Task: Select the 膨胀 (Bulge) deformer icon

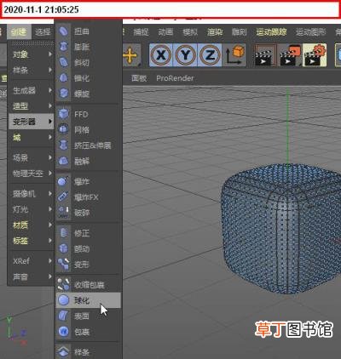Action: tap(63, 47)
